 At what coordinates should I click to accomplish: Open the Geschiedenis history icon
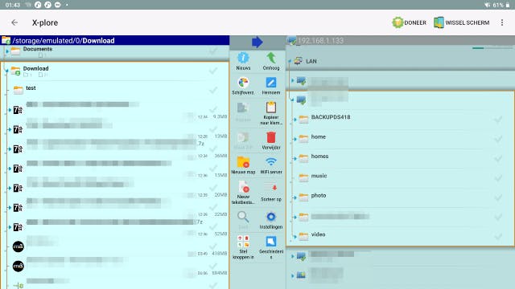coord(271,242)
